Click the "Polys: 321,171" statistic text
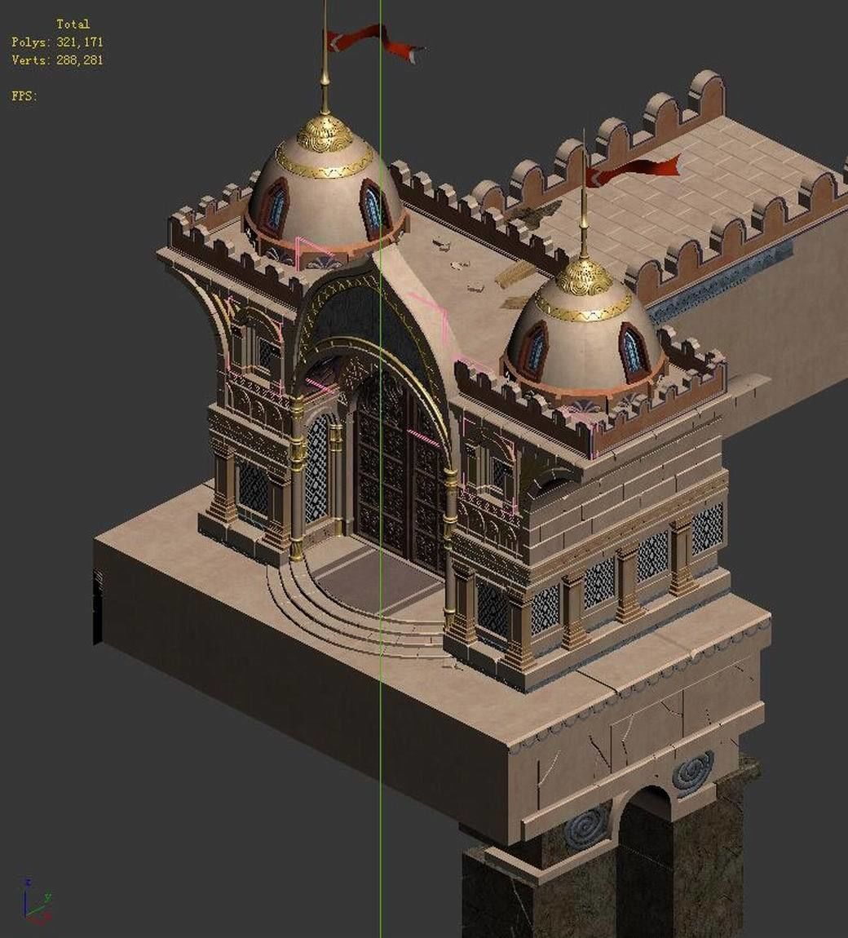The height and width of the screenshot is (938, 848). point(57,42)
